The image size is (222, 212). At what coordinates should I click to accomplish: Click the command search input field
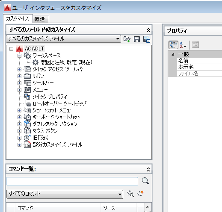(x=72, y=181)
